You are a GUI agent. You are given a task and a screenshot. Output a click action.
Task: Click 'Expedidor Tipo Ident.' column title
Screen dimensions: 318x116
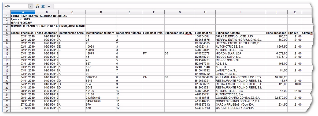pyautogui.click(x=178, y=33)
